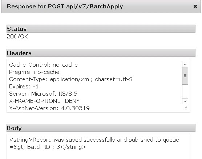Image resolution: width=202 pixels, height=159 pixels.
Task: Click the Pragma: no-cache line
Action: tap(34, 72)
